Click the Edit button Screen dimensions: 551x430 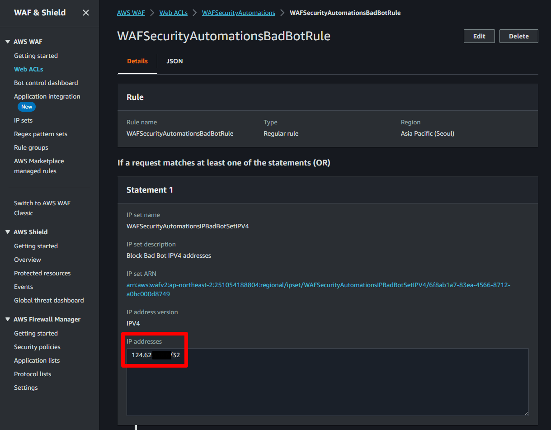[479, 36]
